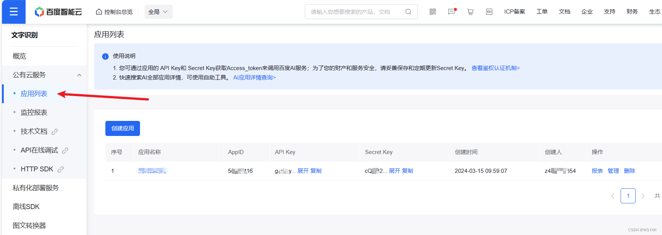The height and width of the screenshot is (235, 662).
Task: Open the 全局 region dropdown
Action: click(x=158, y=12)
